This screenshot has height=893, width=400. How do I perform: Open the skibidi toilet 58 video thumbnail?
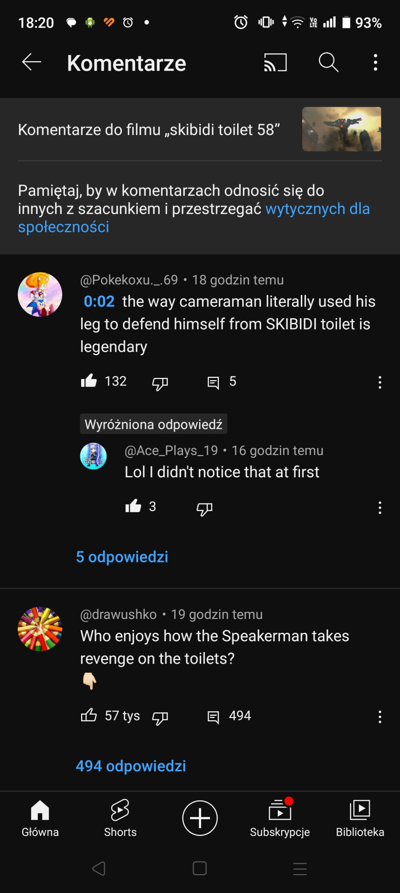pos(342,129)
